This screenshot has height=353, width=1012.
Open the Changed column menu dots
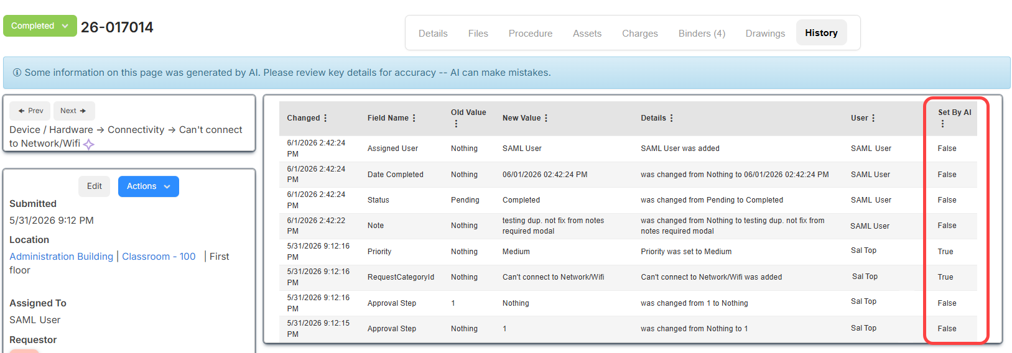pyautogui.click(x=325, y=118)
